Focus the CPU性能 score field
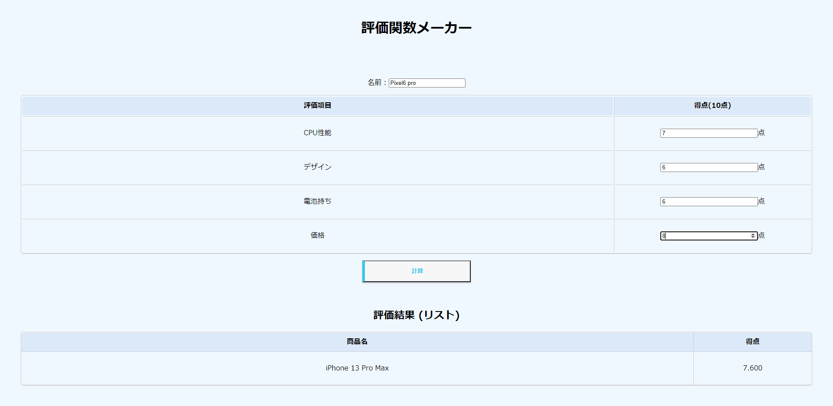 (x=709, y=133)
